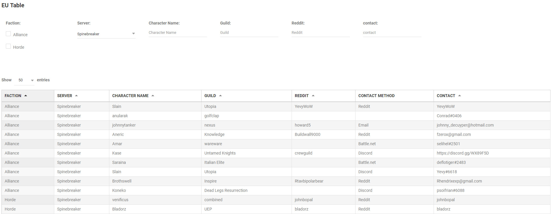Click the johnny_decuyper@hotmail.com email contact
Screen dimensions: 552x214
[465, 125]
